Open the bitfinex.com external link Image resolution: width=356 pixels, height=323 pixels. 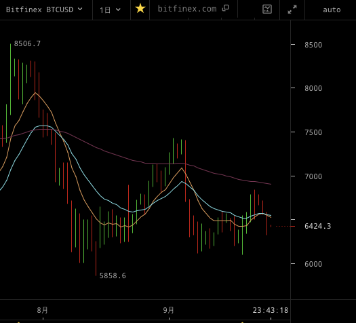pyautogui.click(x=187, y=9)
